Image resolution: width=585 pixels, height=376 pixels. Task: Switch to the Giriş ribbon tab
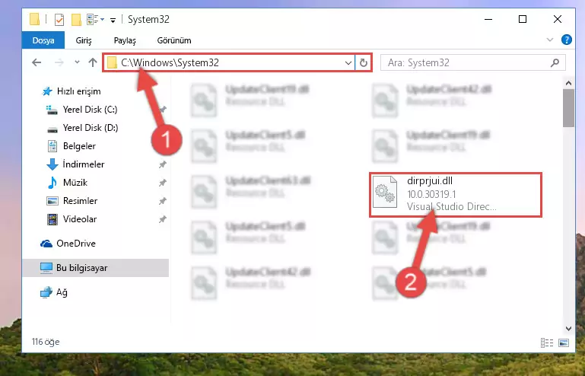click(x=84, y=40)
